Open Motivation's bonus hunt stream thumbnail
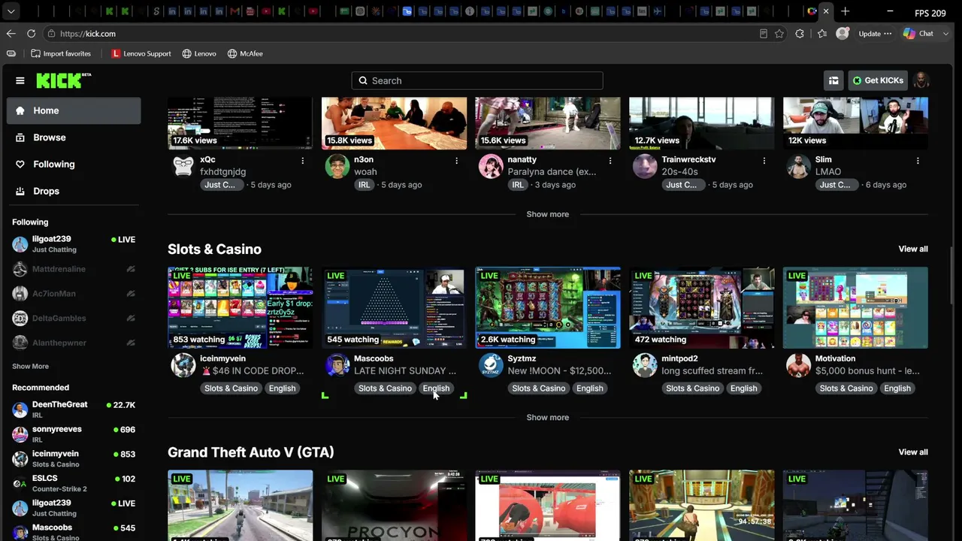962x541 pixels. tap(855, 307)
